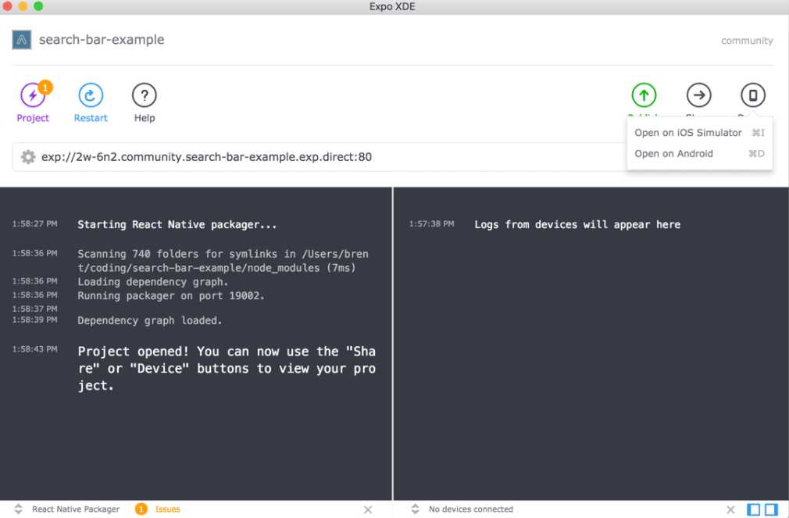The width and height of the screenshot is (789, 518).
Task: Click the project URL field
Action: point(319,156)
